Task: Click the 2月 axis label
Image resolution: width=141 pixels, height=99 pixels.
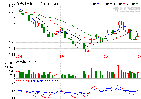Action: pyautogui.click(x=106, y=56)
